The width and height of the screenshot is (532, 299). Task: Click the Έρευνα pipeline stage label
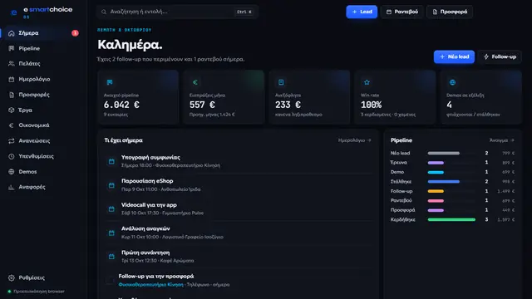pos(399,163)
